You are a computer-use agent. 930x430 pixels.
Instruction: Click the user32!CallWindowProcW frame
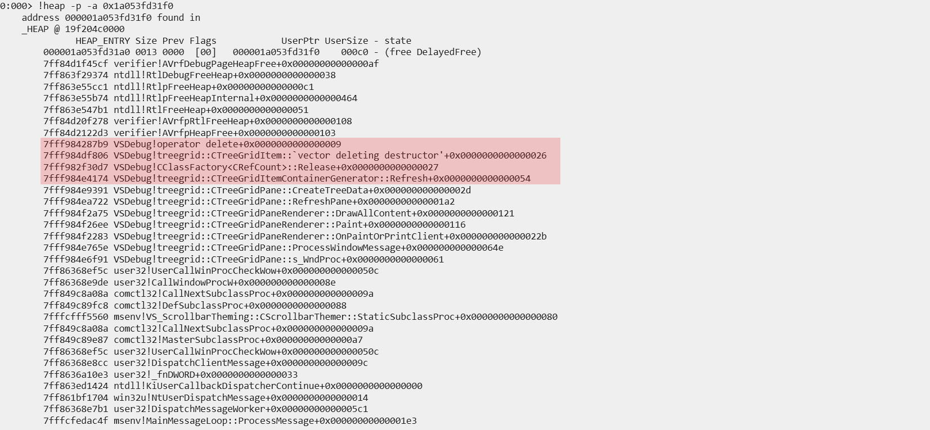pos(190,283)
